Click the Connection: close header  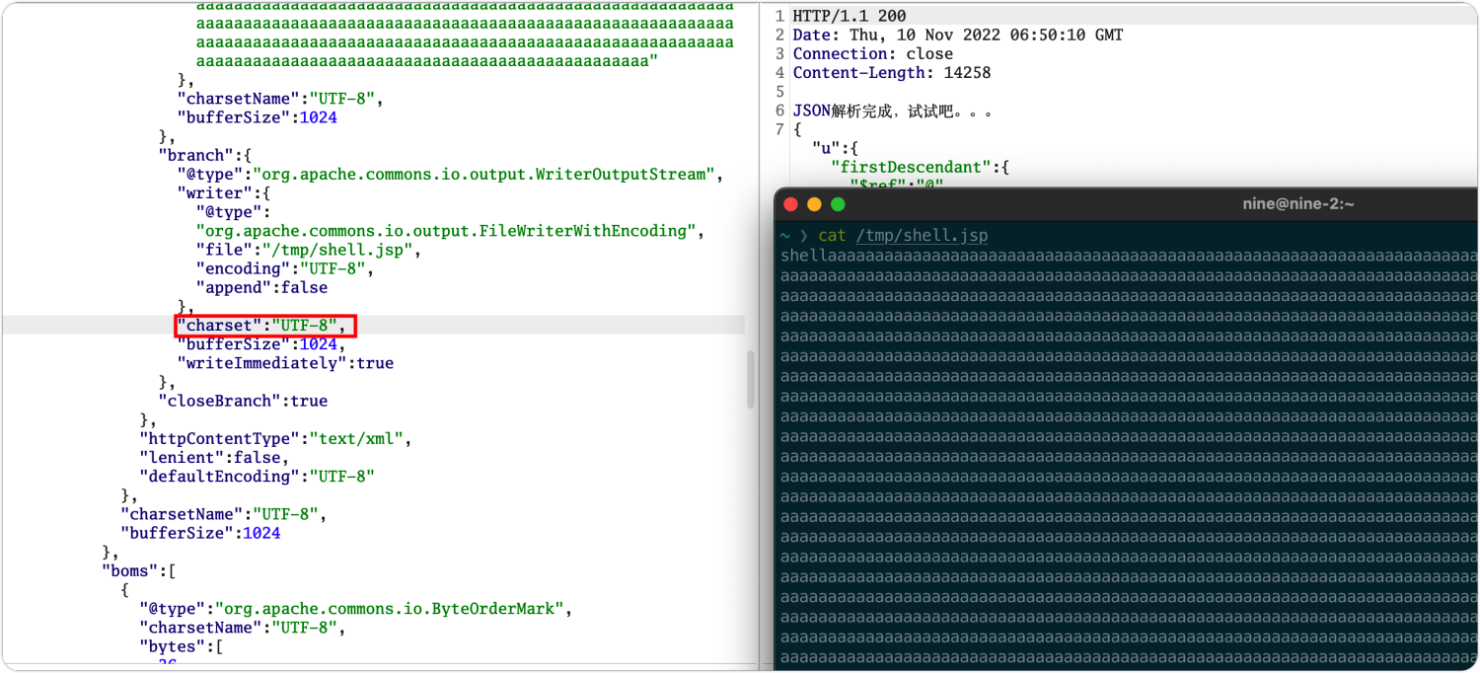click(873, 53)
